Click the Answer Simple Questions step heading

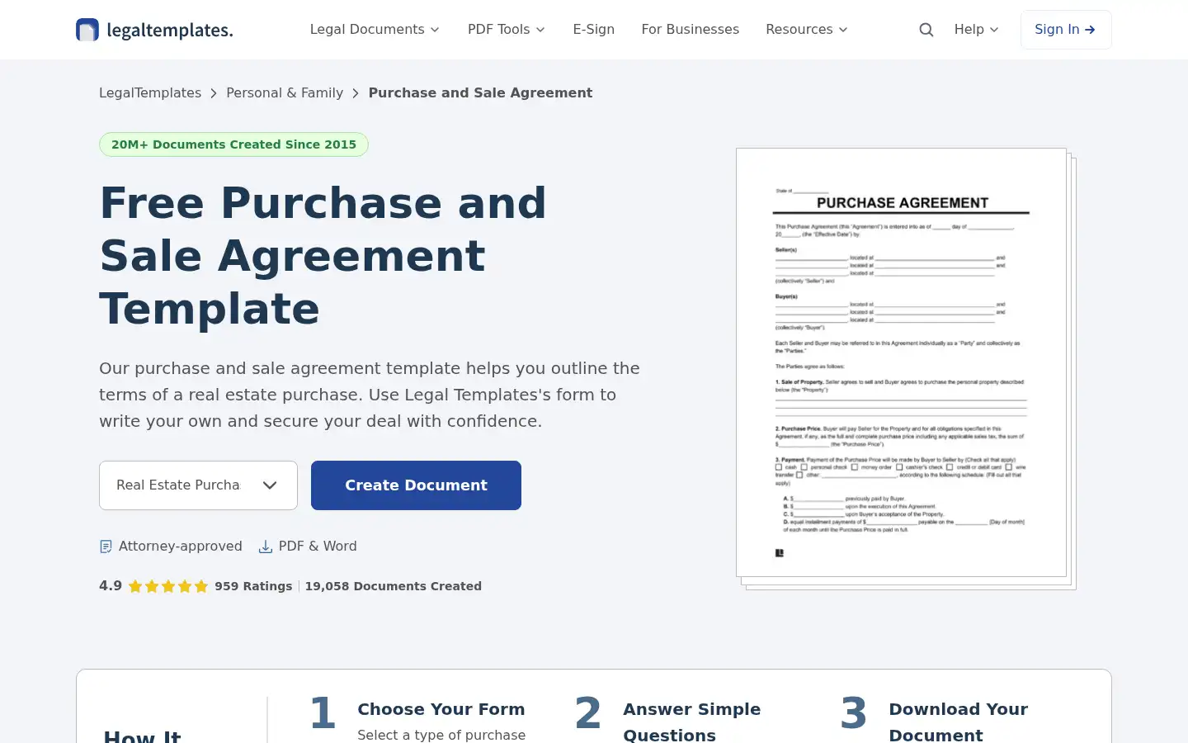[692, 722]
